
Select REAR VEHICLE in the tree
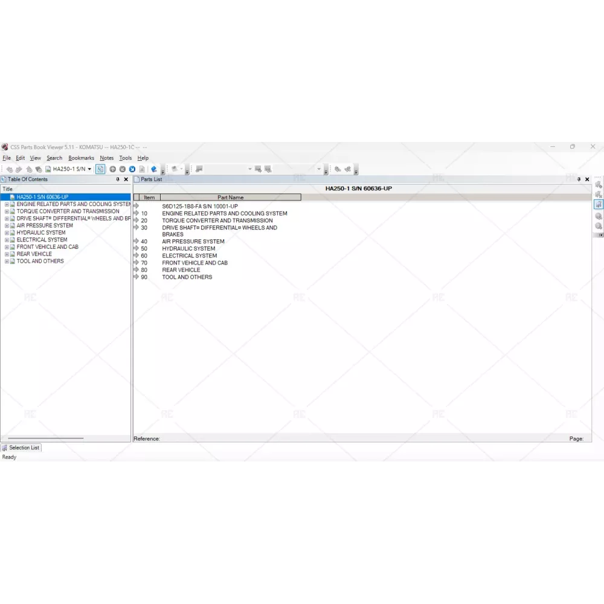(x=34, y=254)
